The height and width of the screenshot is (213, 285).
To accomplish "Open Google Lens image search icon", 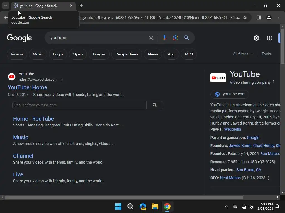I will coord(175,38).
